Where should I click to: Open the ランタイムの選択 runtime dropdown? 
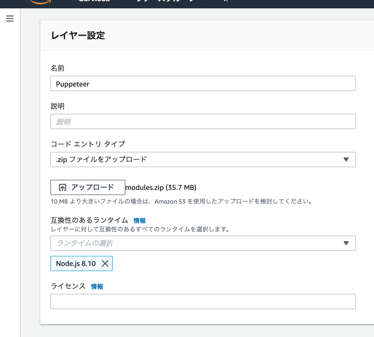203,243
